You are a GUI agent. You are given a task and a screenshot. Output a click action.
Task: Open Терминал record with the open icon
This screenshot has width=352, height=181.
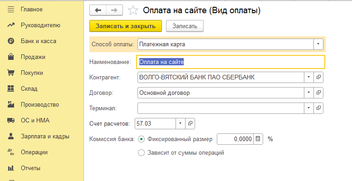(318, 108)
